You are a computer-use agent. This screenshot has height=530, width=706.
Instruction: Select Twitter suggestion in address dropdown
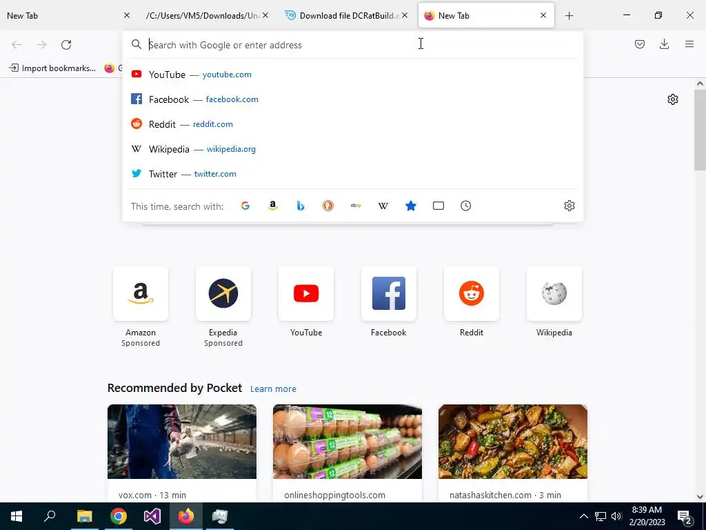pyautogui.click(x=352, y=174)
